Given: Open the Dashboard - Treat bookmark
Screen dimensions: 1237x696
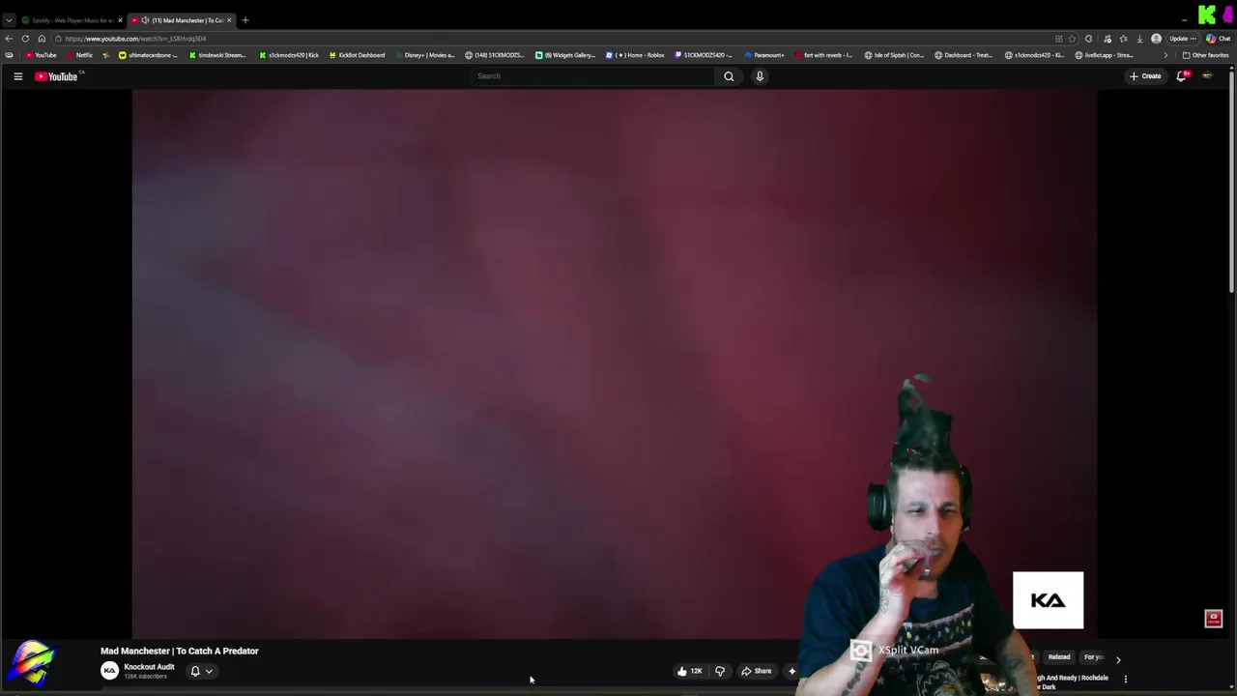Looking at the screenshot, I should click(964, 55).
